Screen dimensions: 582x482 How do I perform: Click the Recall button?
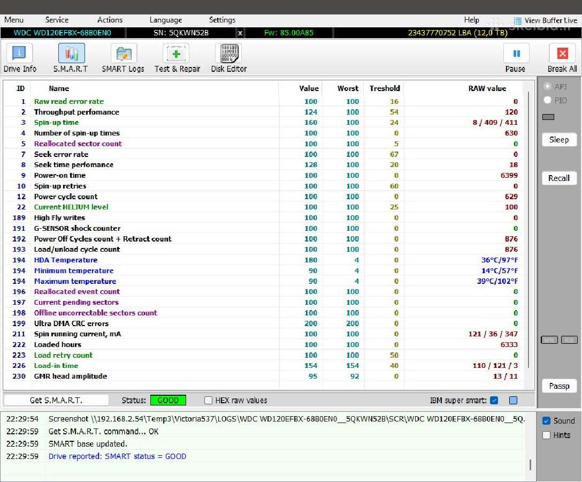(559, 178)
